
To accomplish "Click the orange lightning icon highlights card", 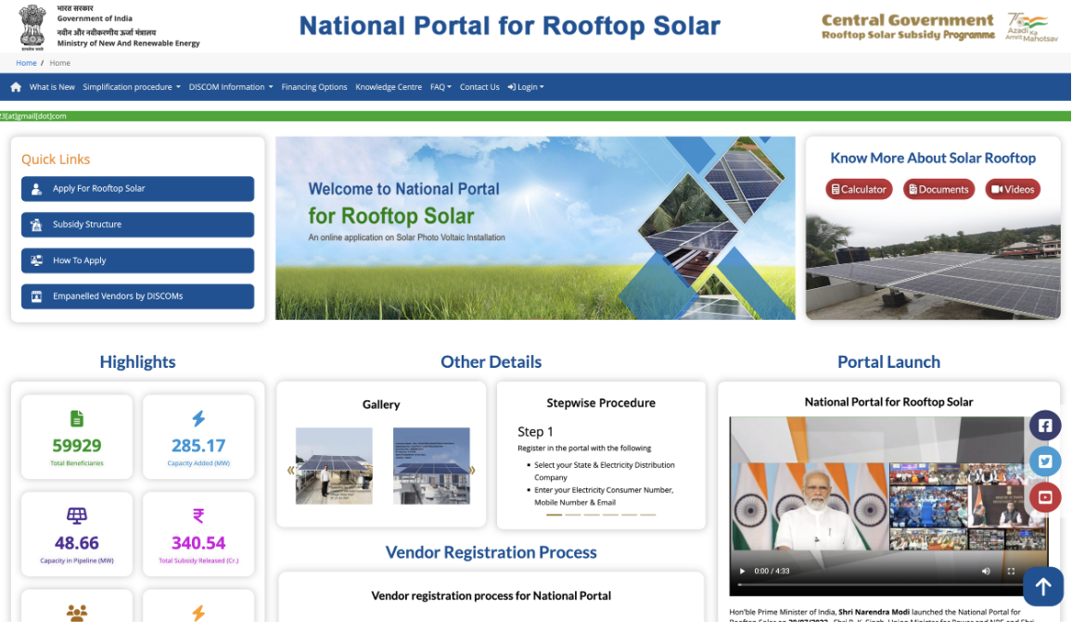I will coord(198,613).
